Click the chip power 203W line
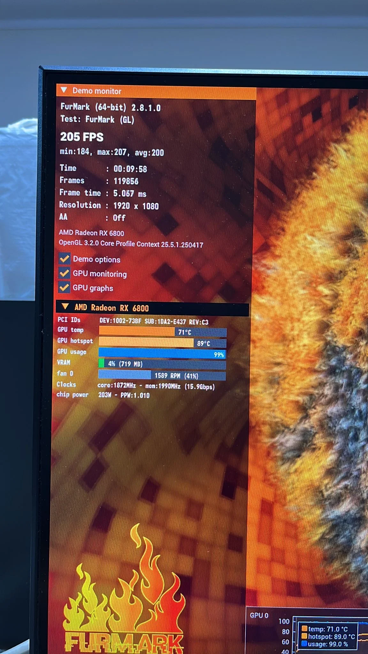Image resolution: width=368 pixels, height=654 pixels. [x=103, y=395]
